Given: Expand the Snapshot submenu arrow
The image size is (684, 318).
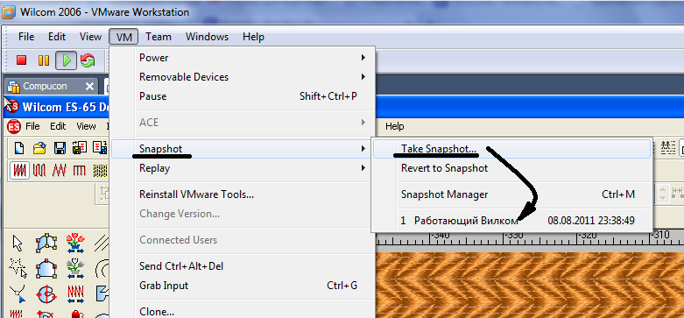Looking at the screenshot, I should coord(363,149).
